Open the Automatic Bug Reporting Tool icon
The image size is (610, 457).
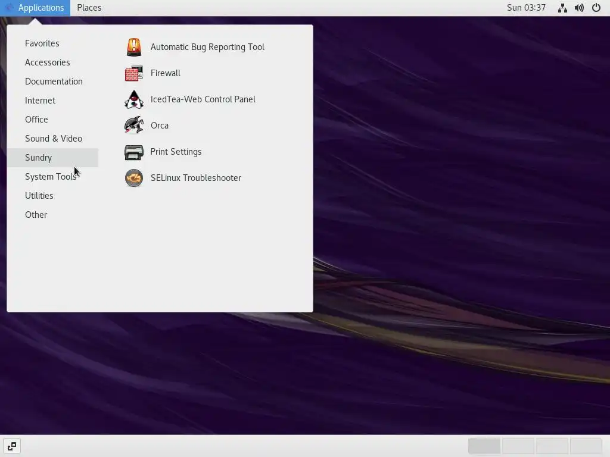click(134, 47)
